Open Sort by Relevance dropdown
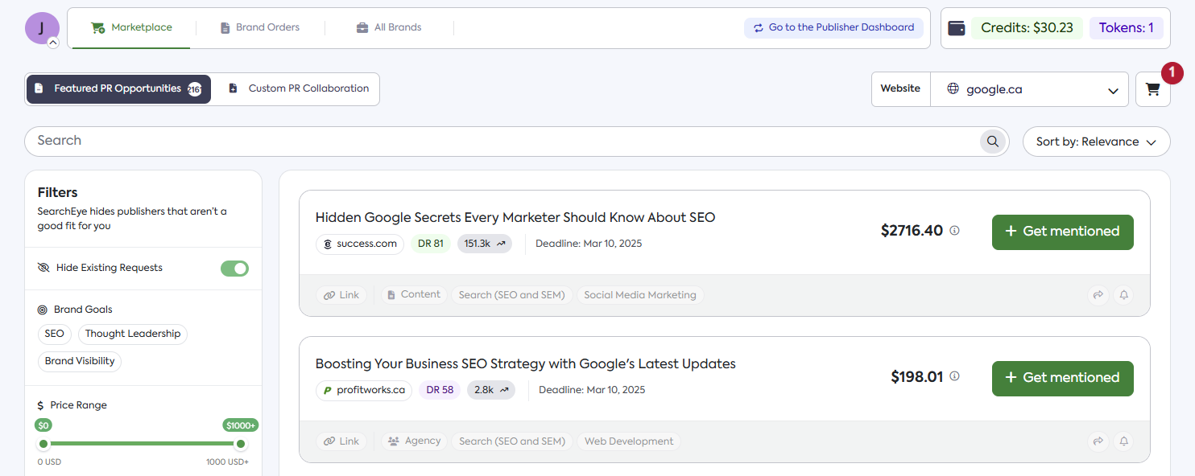This screenshot has width=1195, height=476. (x=1096, y=142)
